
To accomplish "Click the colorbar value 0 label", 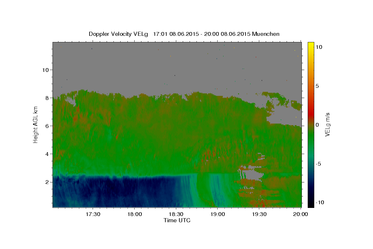I will coord(317,125).
